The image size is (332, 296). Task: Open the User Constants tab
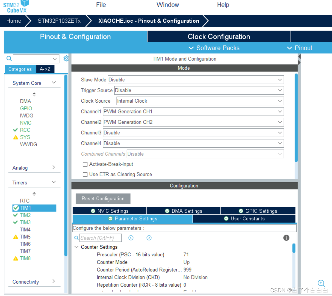pyautogui.click(x=244, y=219)
